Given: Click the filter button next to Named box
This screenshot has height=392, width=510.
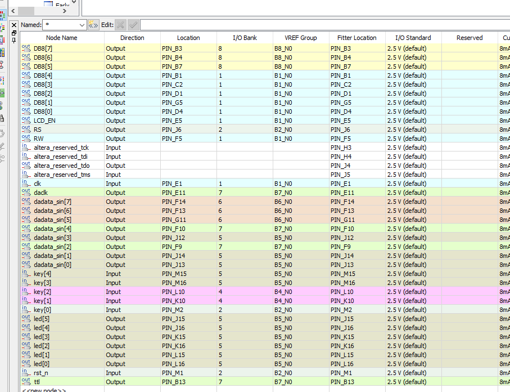Looking at the screenshot, I should pos(93,25).
